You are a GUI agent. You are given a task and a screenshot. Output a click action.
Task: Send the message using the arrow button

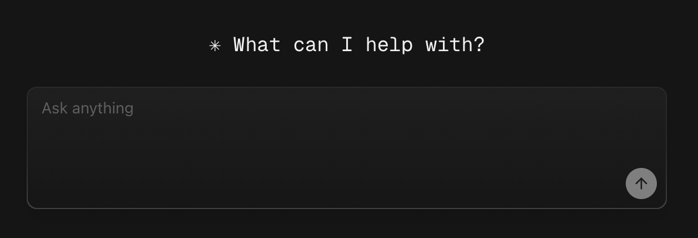click(x=641, y=184)
